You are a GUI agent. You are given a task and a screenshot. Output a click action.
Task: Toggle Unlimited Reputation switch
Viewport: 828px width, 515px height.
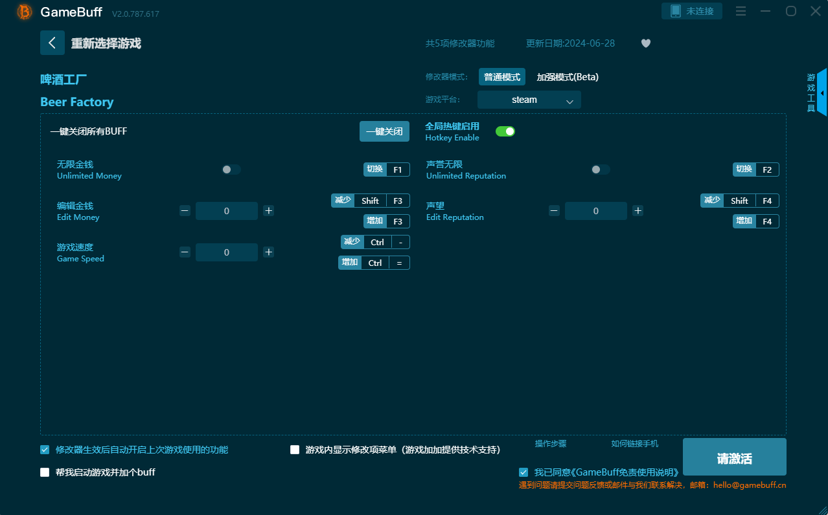click(x=601, y=170)
